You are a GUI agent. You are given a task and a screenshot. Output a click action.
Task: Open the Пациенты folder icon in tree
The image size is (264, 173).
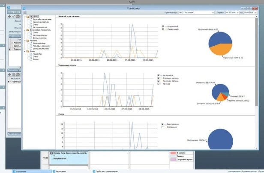(x=27, y=17)
